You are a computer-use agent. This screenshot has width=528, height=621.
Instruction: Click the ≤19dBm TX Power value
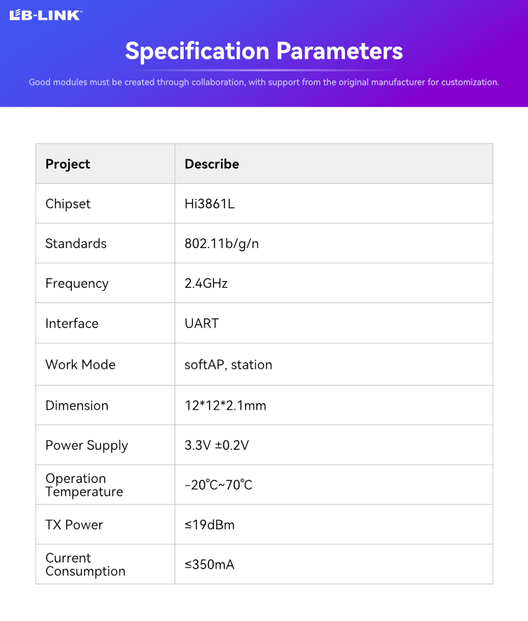(210, 525)
